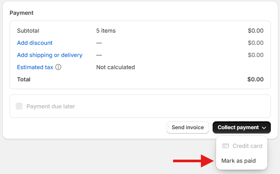The height and width of the screenshot is (174, 280).
Task: Click the Subtotal amount of $0.00
Action: click(256, 31)
